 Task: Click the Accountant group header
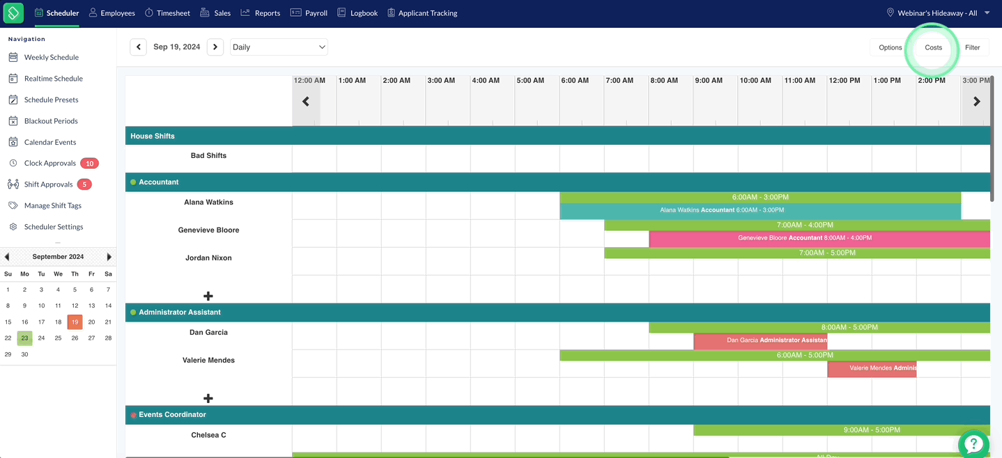click(557, 182)
